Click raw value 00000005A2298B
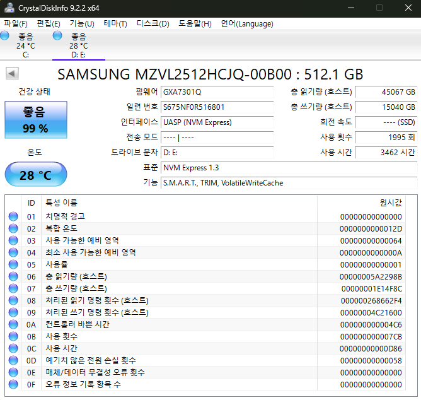This screenshot has width=421, height=400. click(x=371, y=276)
